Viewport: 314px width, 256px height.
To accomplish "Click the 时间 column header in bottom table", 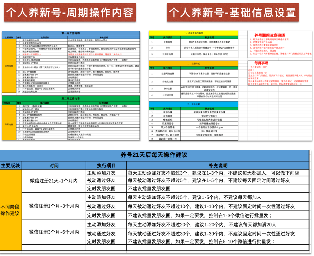I will click(x=54, y=165).
